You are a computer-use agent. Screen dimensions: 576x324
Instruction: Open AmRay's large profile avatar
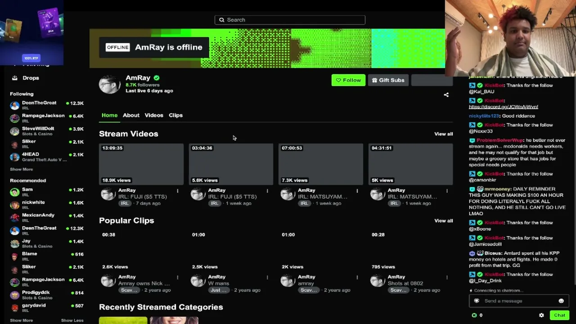point(110,84)
